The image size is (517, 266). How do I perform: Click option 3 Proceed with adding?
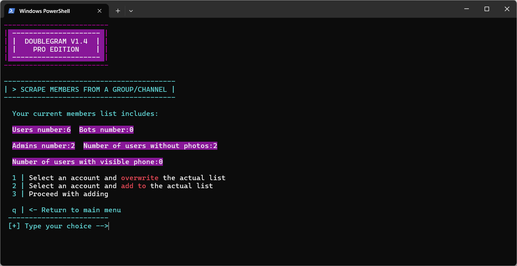point(68,194)
